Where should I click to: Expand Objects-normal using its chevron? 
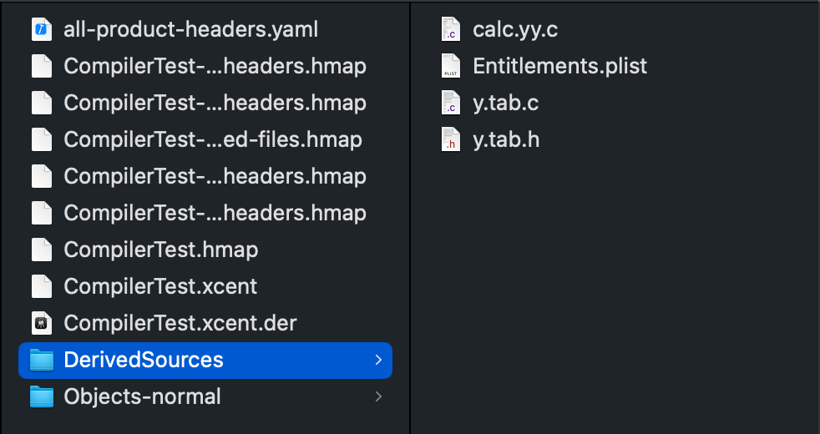click(378, 397)
